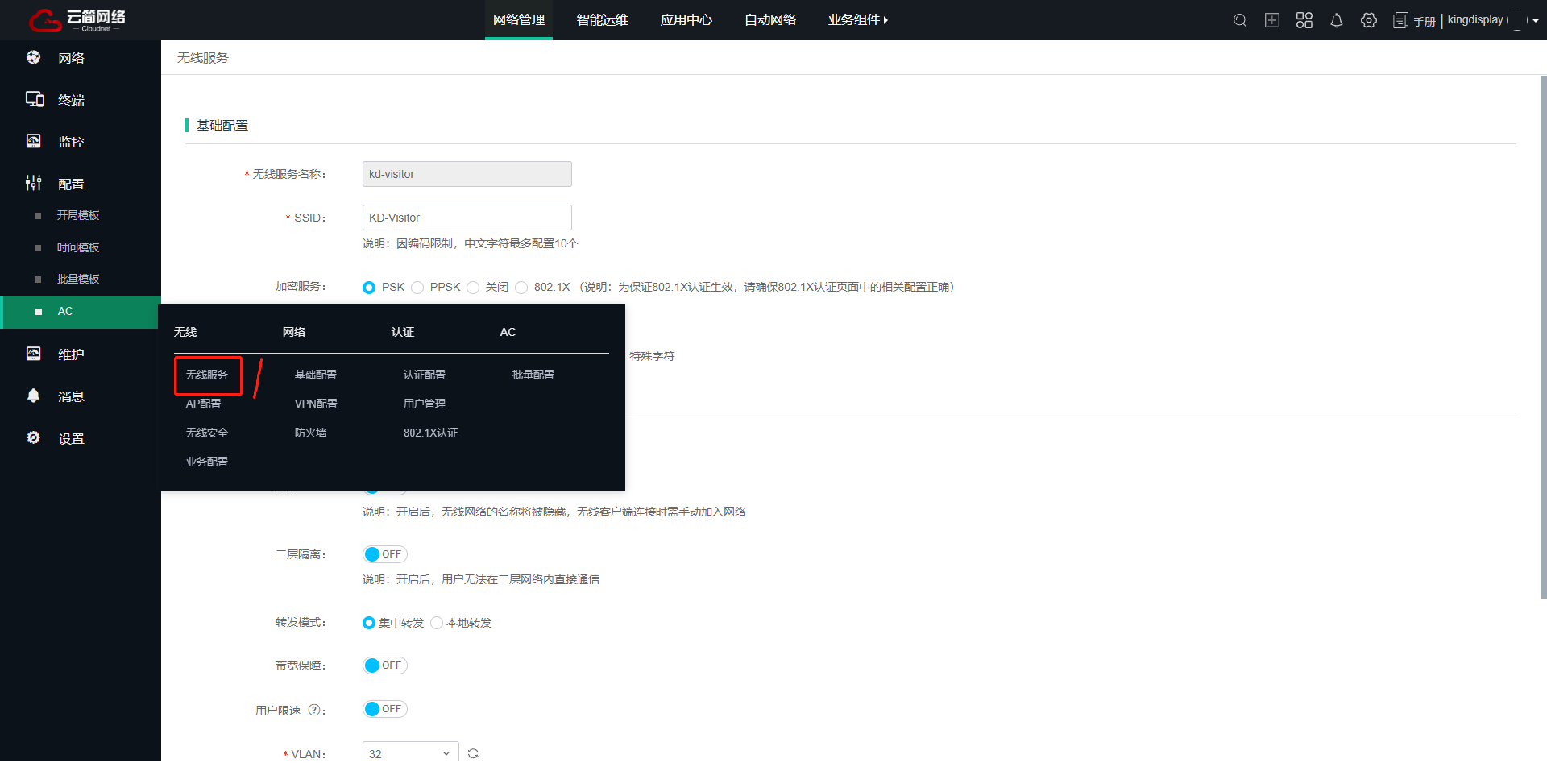This screenshot has width=1547, height=767.
Task: Select the 802.1X encryption radio button
Action: pos(521,288)
